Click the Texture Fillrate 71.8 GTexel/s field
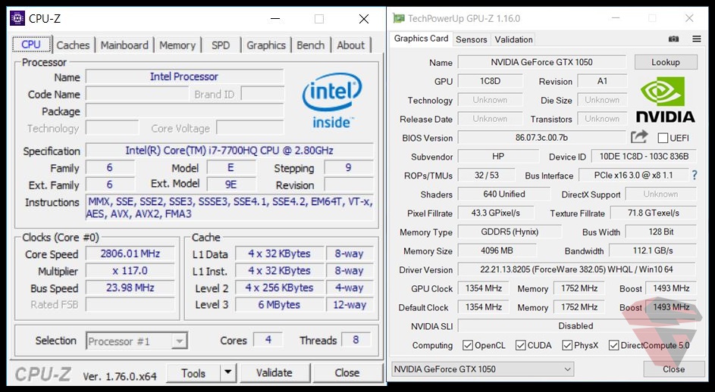 tap(654, 213)
